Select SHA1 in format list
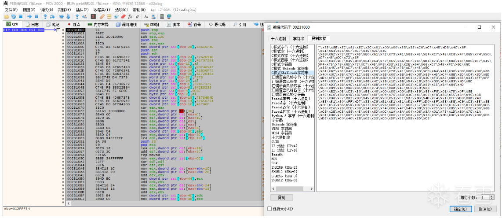The height and width of the screenshot is (218, 502). pos(275,163)
